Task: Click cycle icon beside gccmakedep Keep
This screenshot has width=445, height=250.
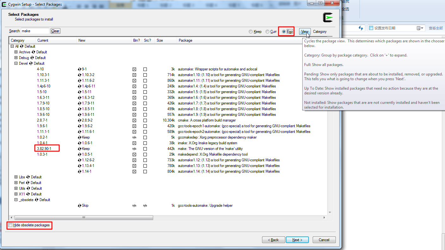Action: pyautogui.click(x=80, y=137)
